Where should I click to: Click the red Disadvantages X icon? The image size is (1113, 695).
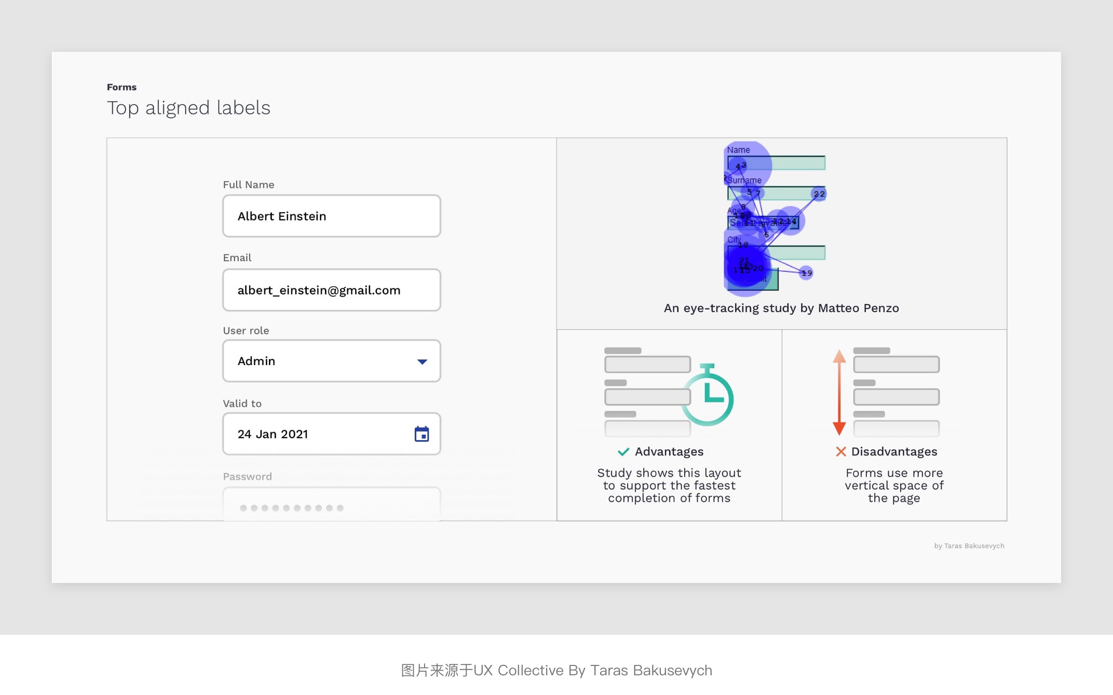click(840, 452)
